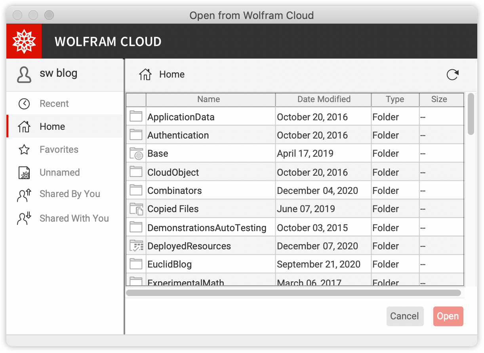Click the Unnamed notebook icon
The width and height of the screenshot is (484, 353).
[24, 173]
